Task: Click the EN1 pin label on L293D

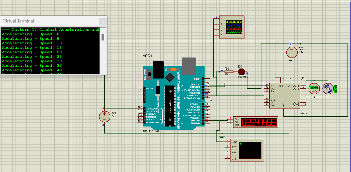Action: point(273,91)
